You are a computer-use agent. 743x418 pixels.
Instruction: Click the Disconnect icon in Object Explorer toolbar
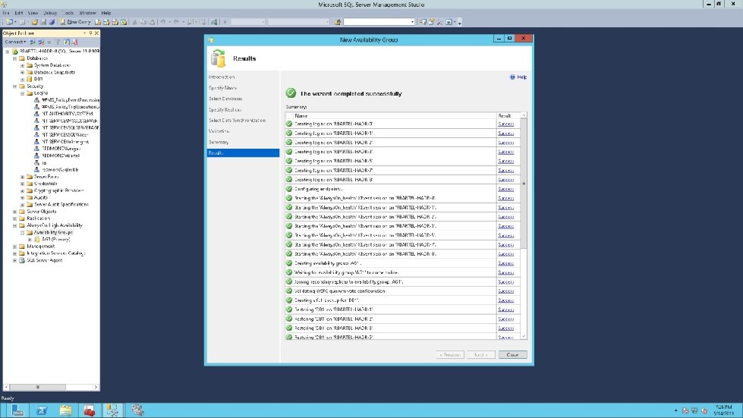click(41, 42)
